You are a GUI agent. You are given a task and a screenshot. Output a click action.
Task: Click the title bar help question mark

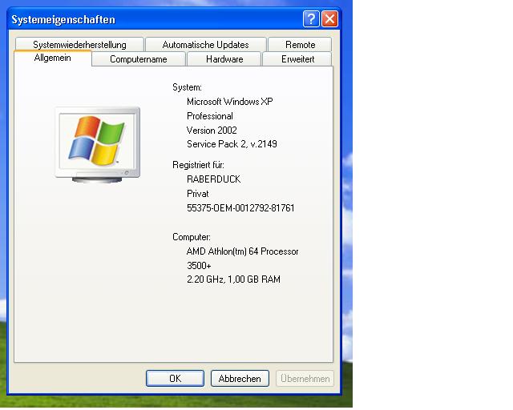pos(311,19)
